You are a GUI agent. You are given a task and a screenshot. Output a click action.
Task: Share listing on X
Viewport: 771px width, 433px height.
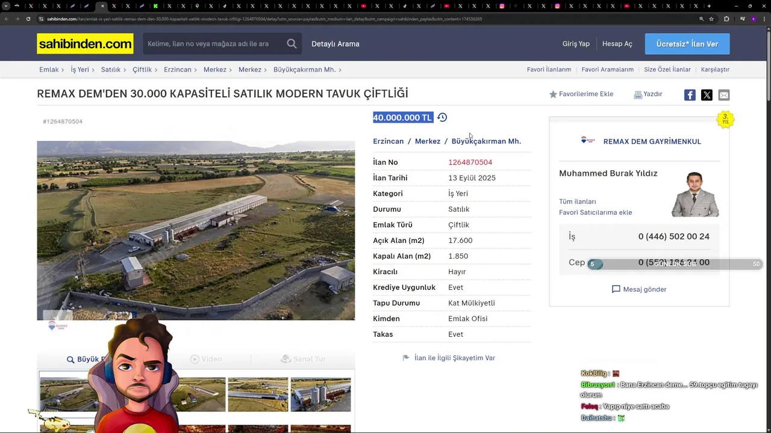point(707,94)
